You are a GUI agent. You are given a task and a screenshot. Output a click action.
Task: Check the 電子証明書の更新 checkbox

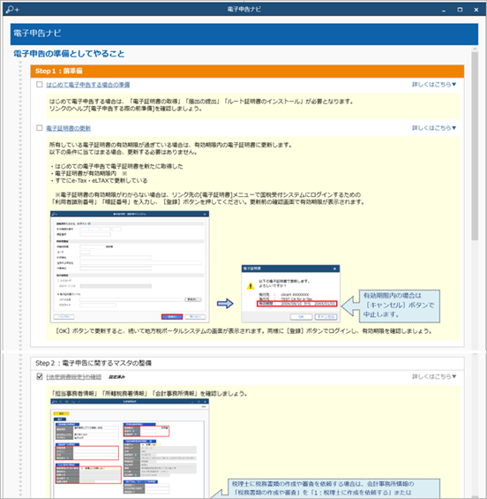tap(40, 128)
